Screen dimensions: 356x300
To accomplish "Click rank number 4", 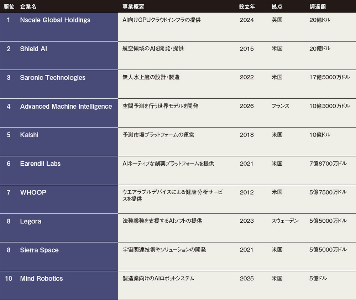I will (x=9, y=107).
